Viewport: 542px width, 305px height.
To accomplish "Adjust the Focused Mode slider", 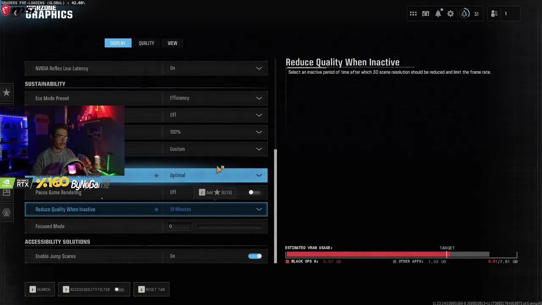I will 229,226.
